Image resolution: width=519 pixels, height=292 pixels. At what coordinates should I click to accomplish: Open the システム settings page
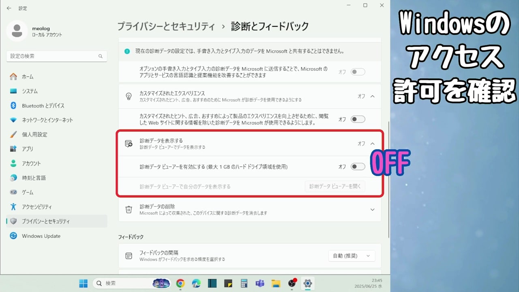(x=57, y=91)
